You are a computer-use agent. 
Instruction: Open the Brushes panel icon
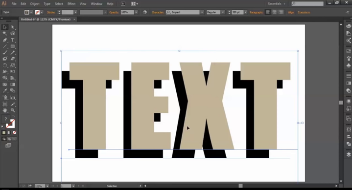click(x=349, y=58)
